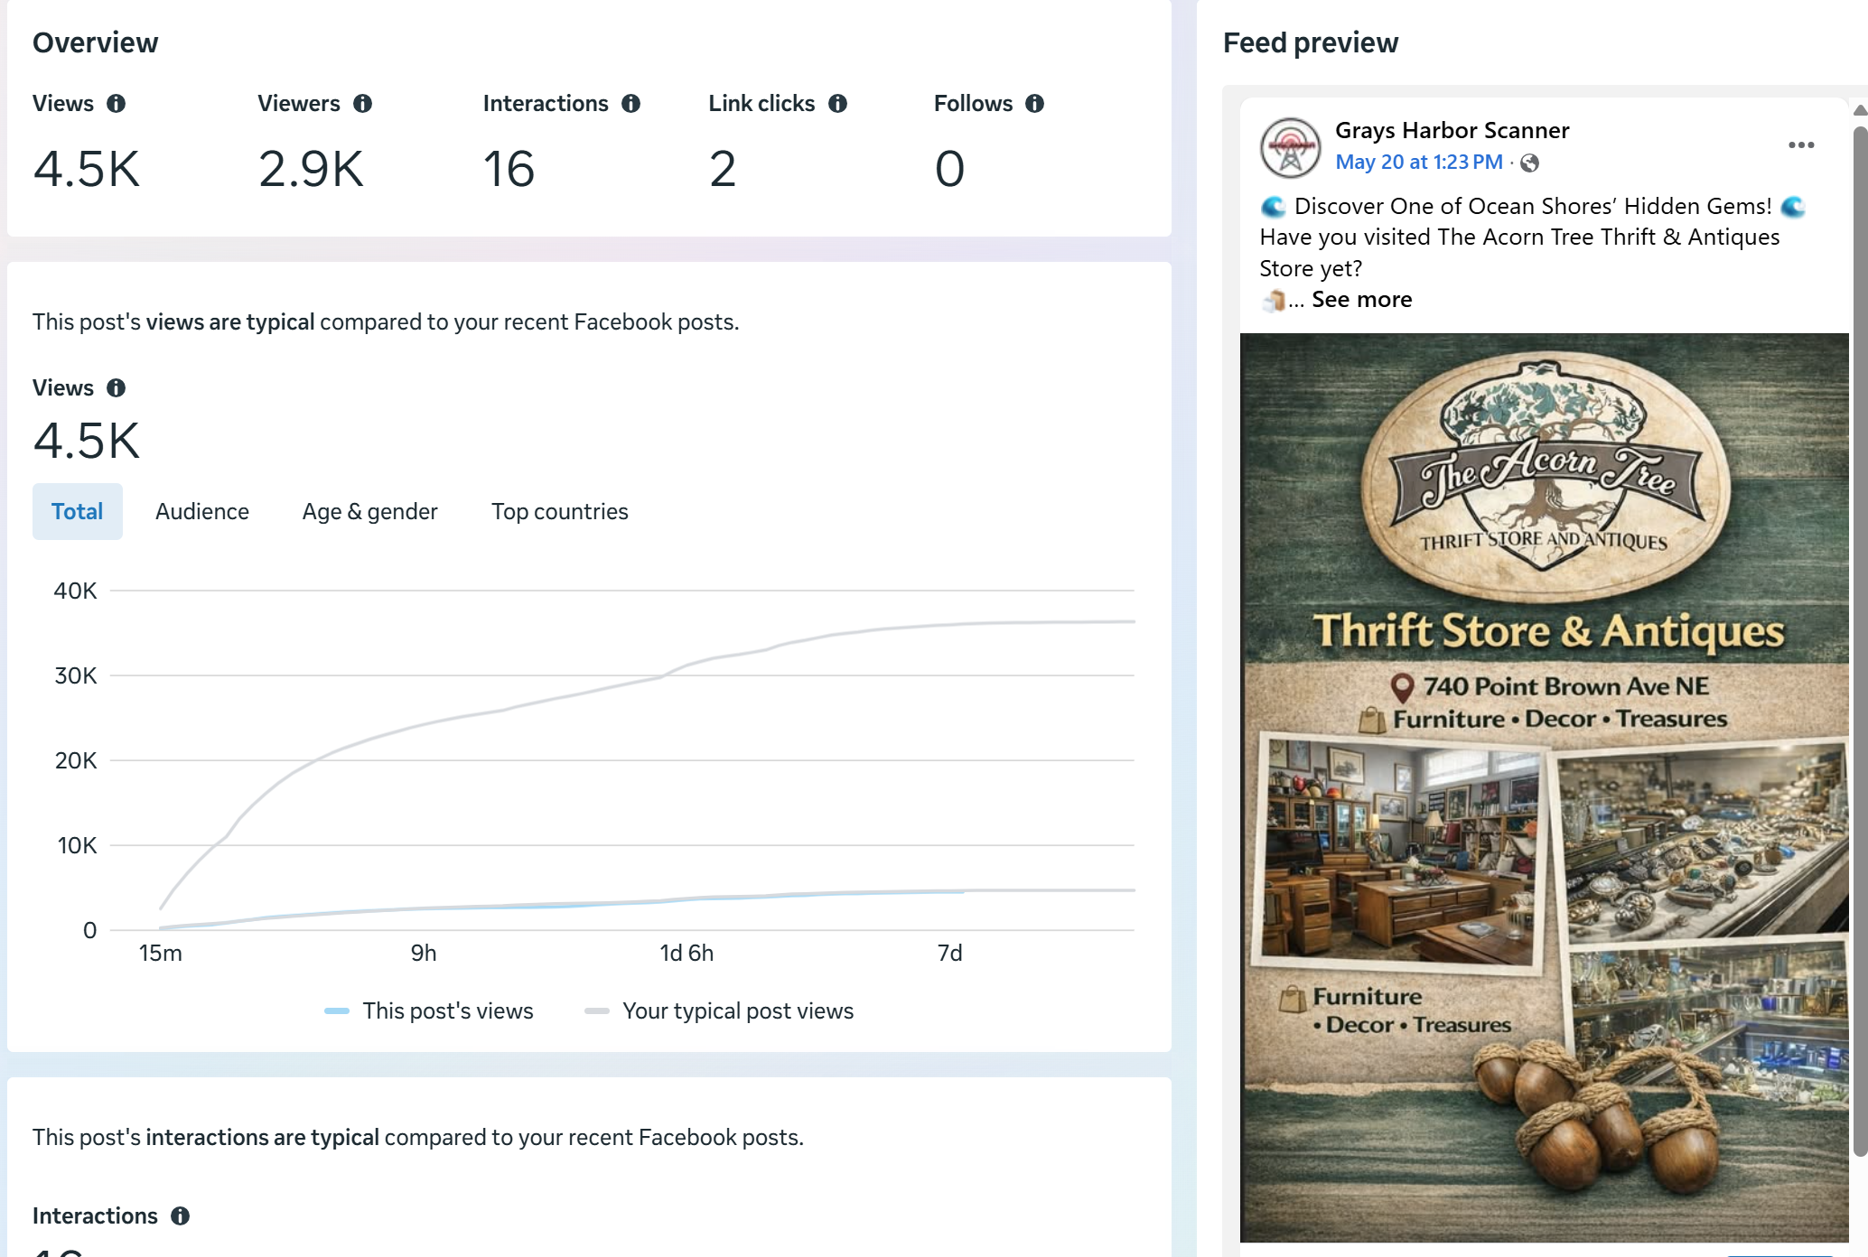Screen dimensions: 1868x1257
Task: Click the info icon next to Interactions in Overview
Action: pyautogui.click(x=630, y=104)
